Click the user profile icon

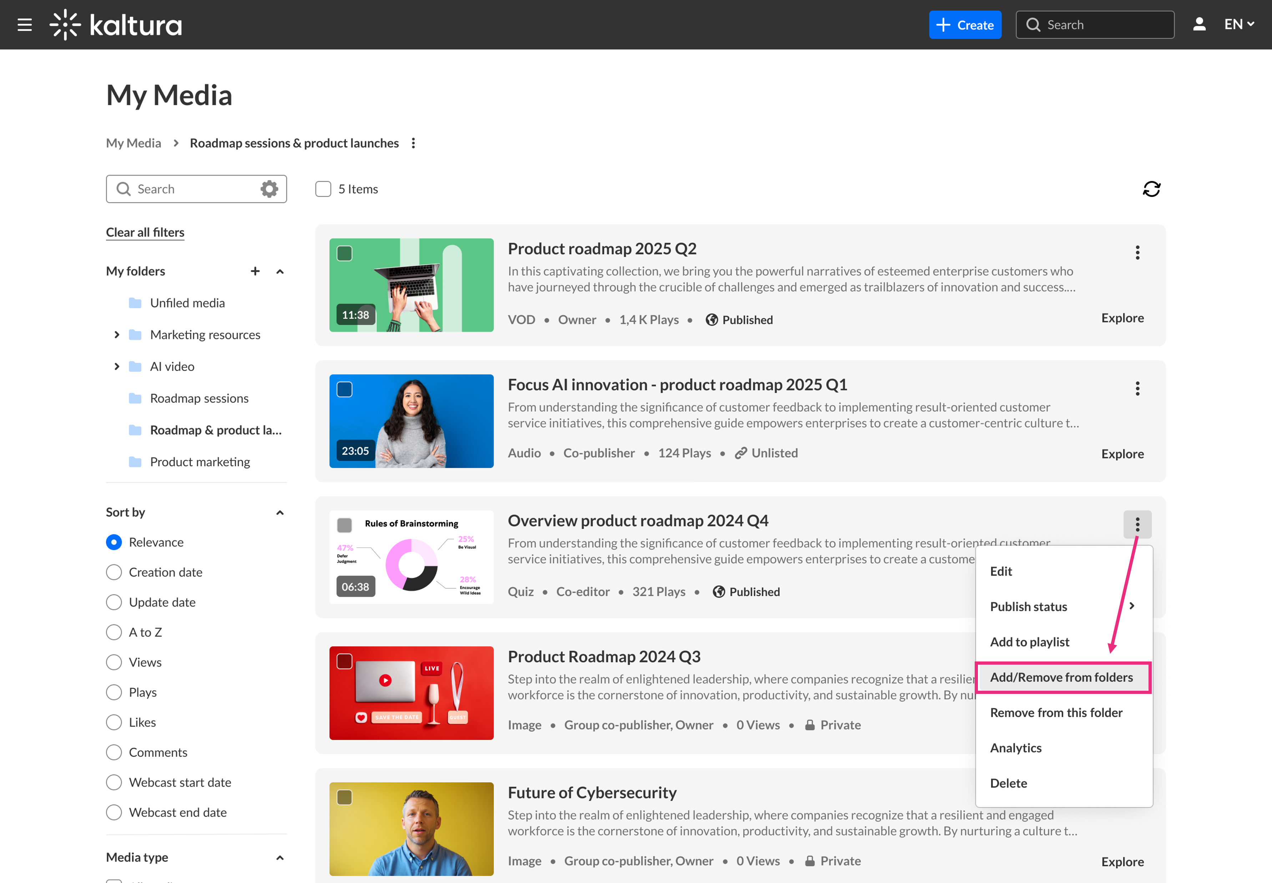(x=1199, y=24)
